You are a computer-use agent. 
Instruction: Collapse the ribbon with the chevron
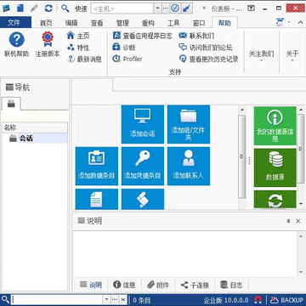(300, 22)
